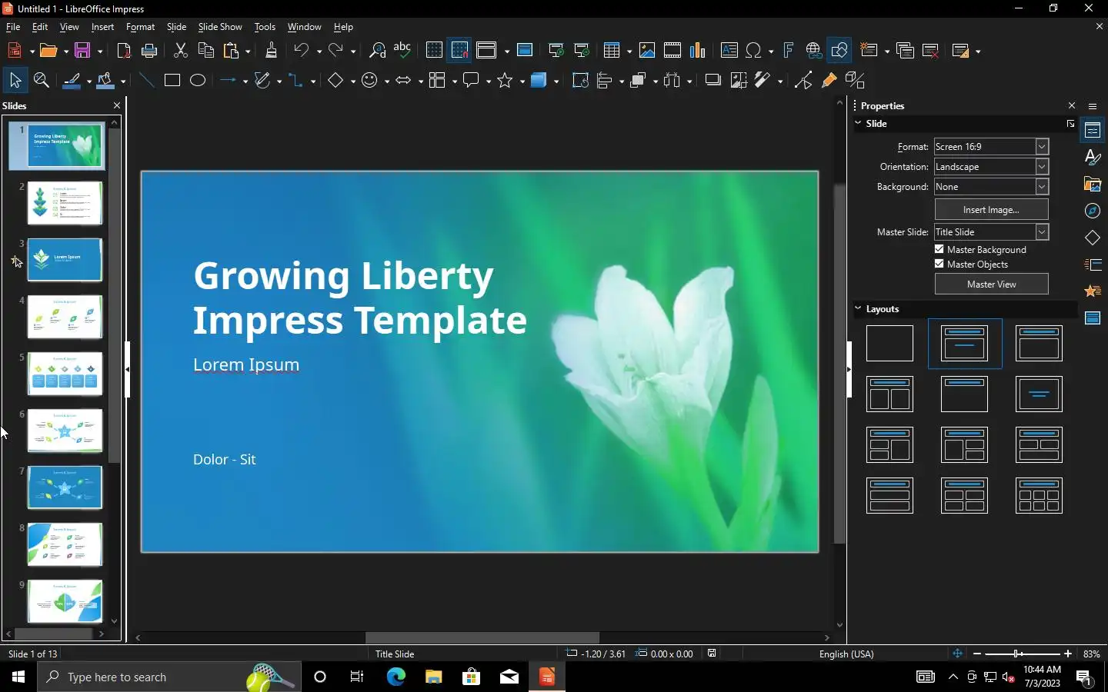Open the New Slide dropdown arrow

[x=887, y=52]
